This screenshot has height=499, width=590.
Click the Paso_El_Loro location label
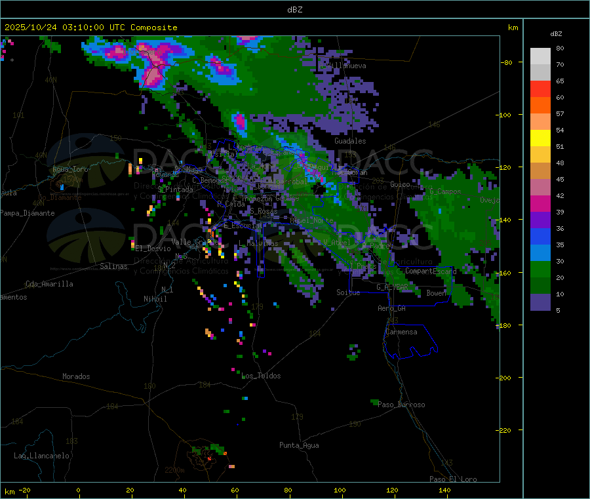click(x=453, y=479)
